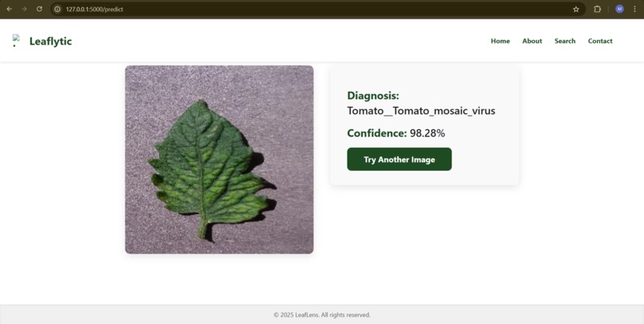Viewport: 644px width, 324px height.
Task: Open the Contact page
Action: (600, 41)
